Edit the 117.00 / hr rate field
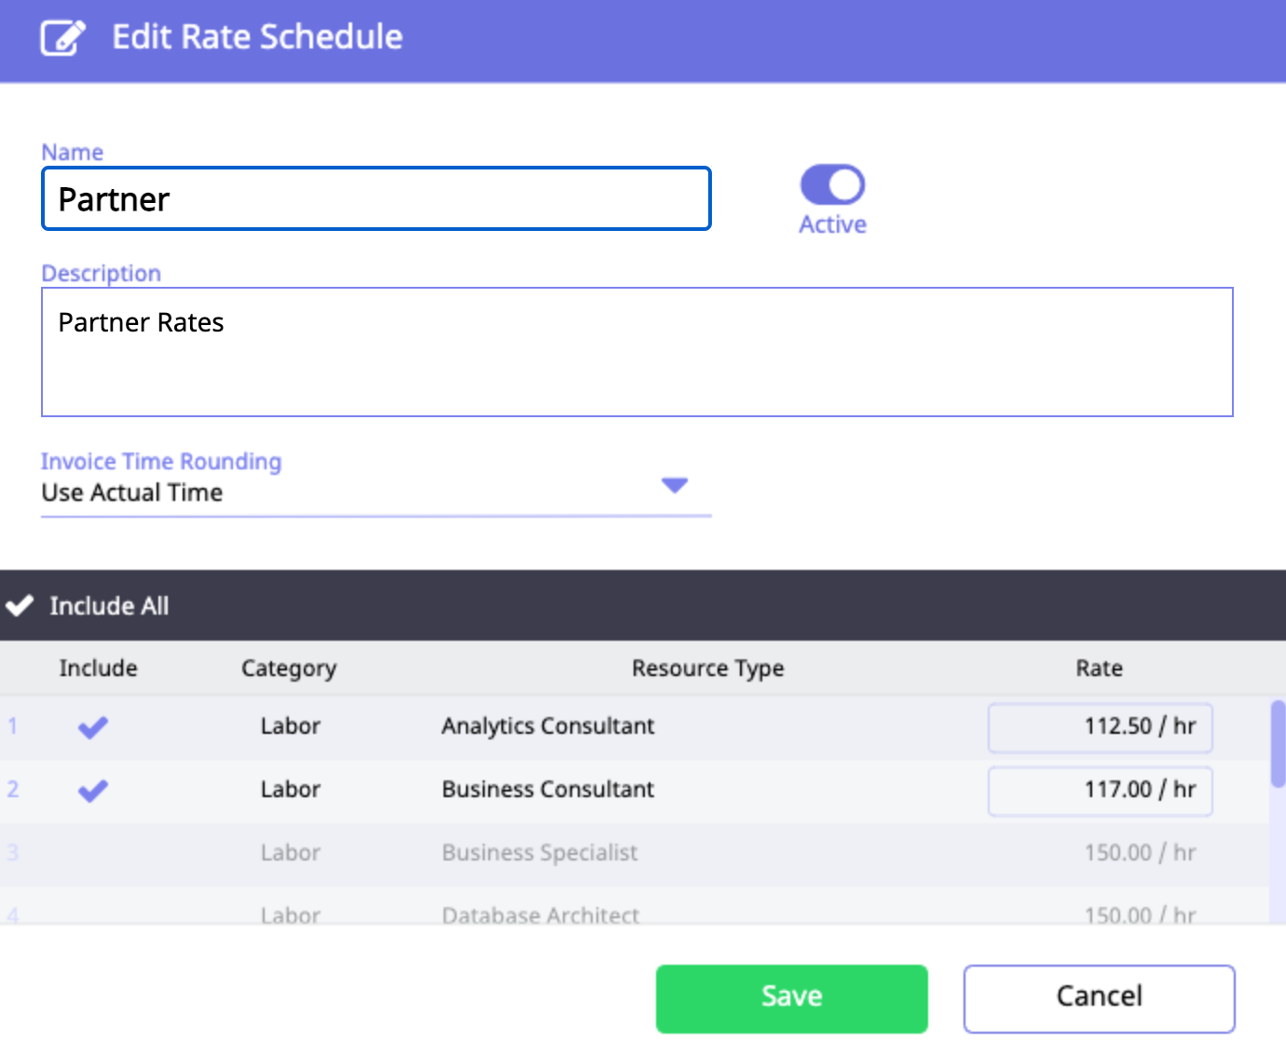Viewport: 1286px width, 1056px height. pos(1100,791)
